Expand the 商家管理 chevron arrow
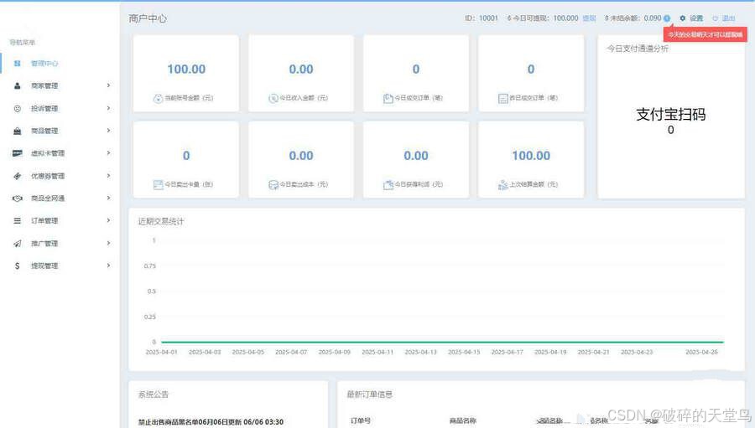The height and width of the screenshot is (428, 755). tap(108, 85)
